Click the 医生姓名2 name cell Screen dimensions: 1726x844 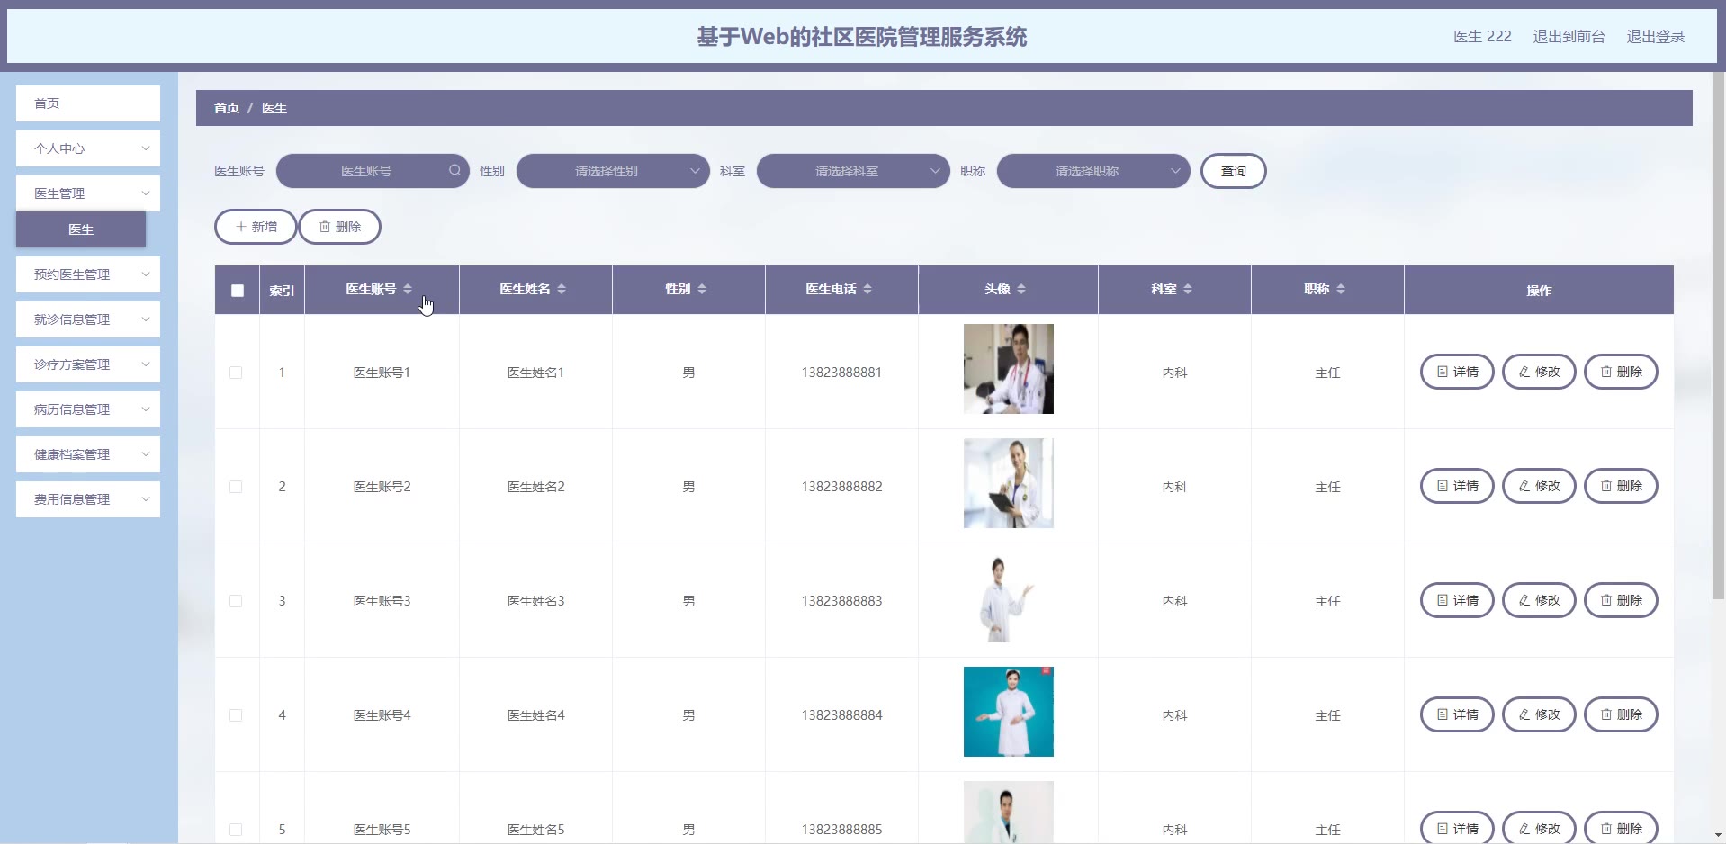[x=535, y=487]
